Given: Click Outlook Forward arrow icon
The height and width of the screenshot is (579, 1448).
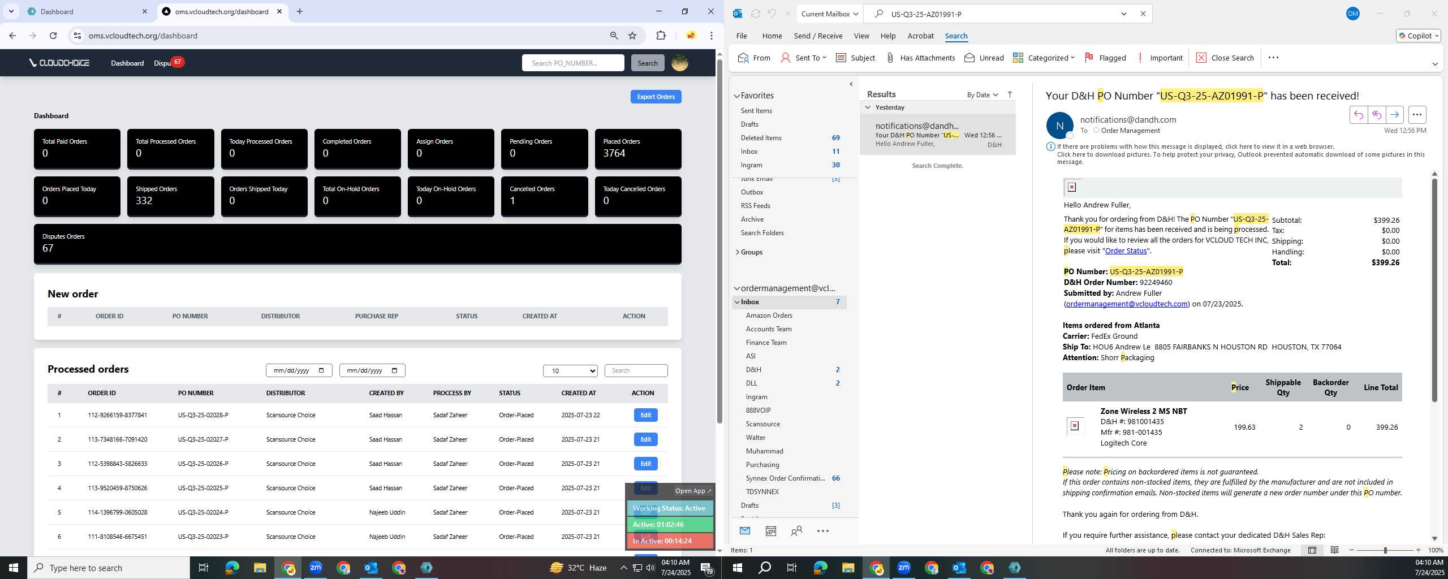Looking at the screenshot, I should 1394,115.
